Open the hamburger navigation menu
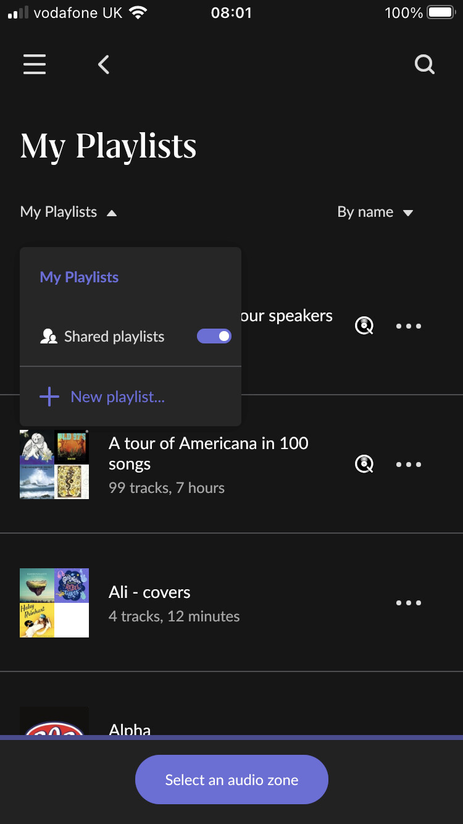Viewport: 463px width, 824px height. (35, 64)
